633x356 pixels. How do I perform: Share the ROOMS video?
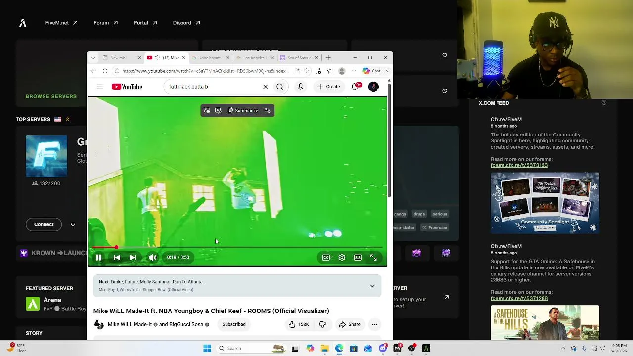tap(349, 324)
